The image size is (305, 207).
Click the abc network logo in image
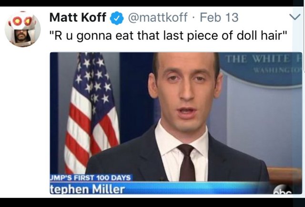(x=283, y=189)
